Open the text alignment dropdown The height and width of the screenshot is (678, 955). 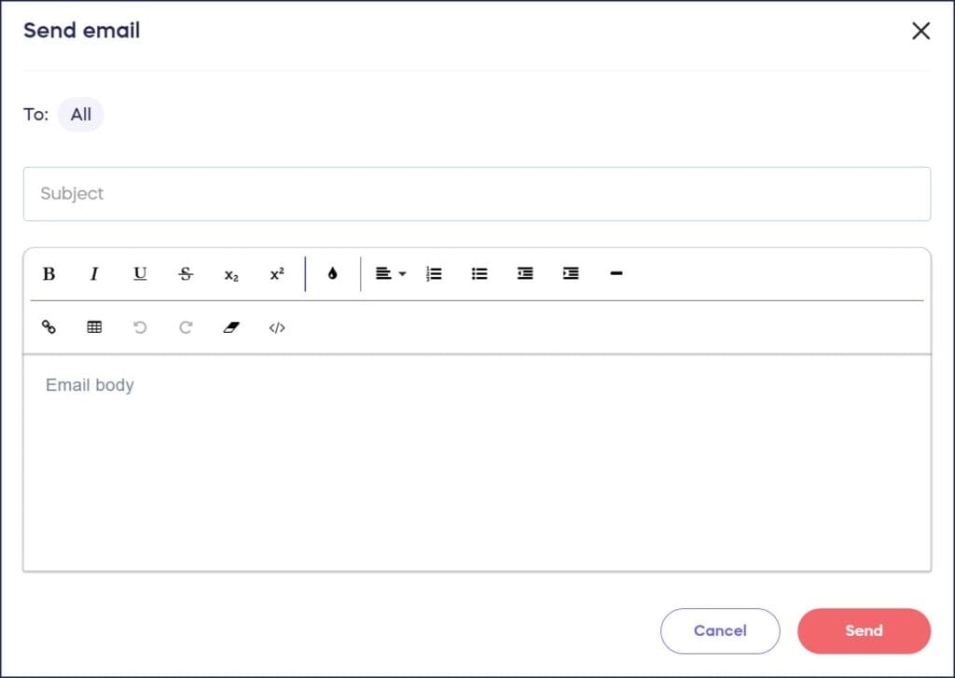(389, 273)
